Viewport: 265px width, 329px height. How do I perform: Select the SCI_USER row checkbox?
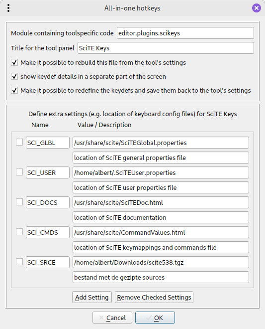[19, 172]
